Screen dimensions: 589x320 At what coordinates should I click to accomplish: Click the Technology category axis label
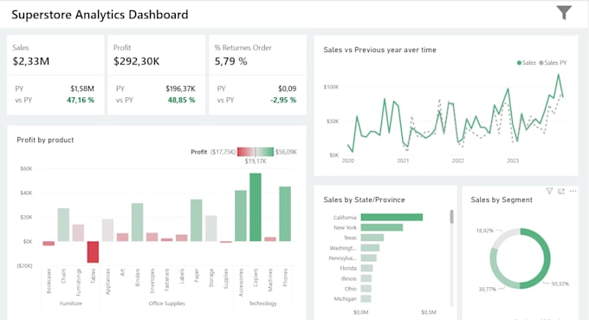262,303
